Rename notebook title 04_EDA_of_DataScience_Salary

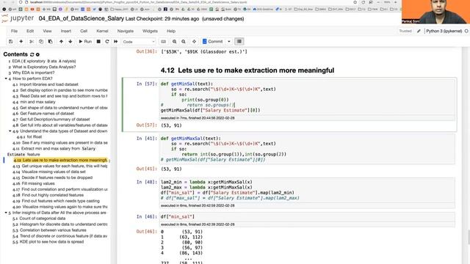point(82,18)
